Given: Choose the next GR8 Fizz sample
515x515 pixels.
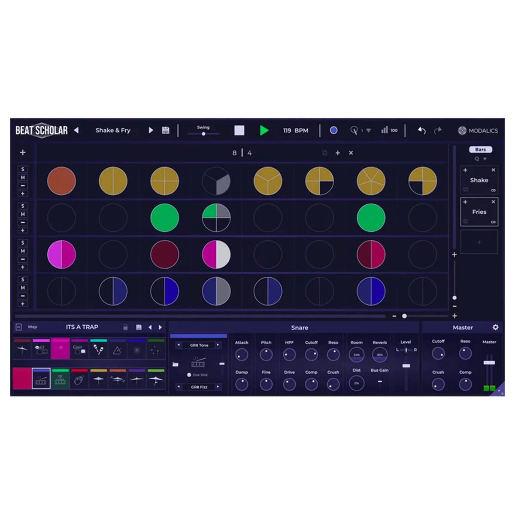Looking at the screenshot, I should [218, 387].
